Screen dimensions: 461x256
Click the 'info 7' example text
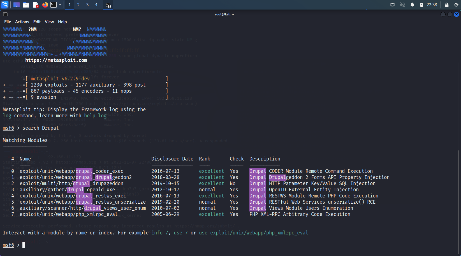(160, 233)
